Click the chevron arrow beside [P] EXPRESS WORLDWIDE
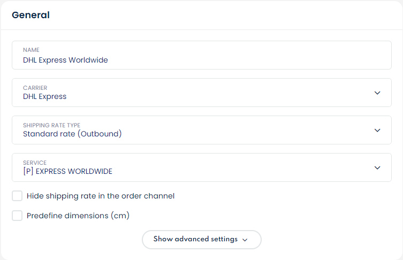Image resolution: width=403 pixels, height=260 pixels. [377, 167]
